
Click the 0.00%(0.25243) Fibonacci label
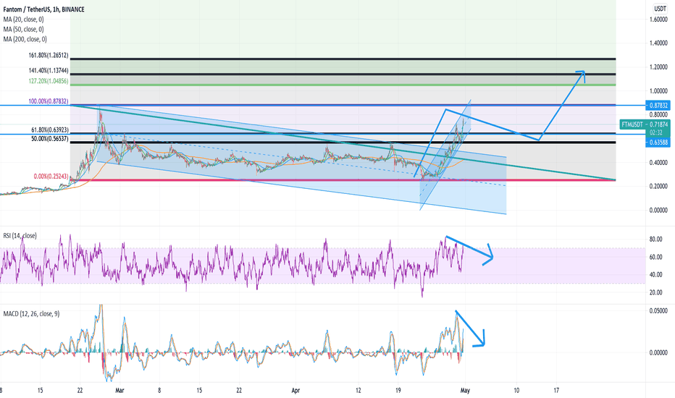(x=51, y=177)
